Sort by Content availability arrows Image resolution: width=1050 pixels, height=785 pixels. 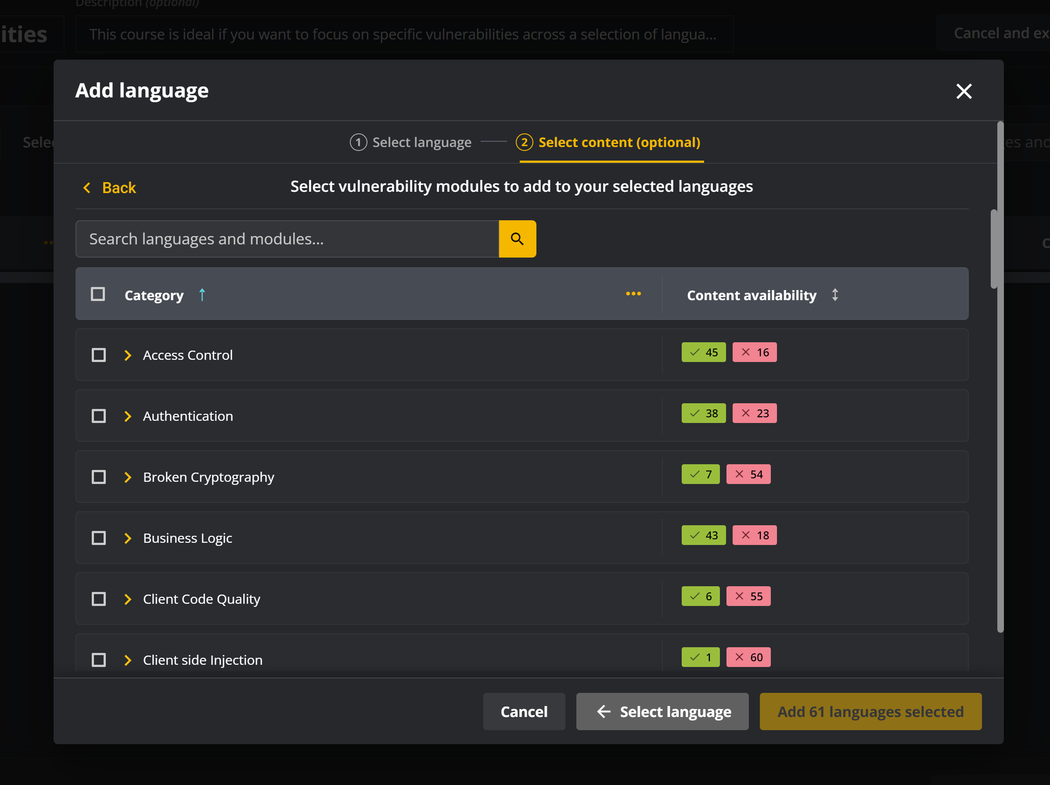pos(834,295)
